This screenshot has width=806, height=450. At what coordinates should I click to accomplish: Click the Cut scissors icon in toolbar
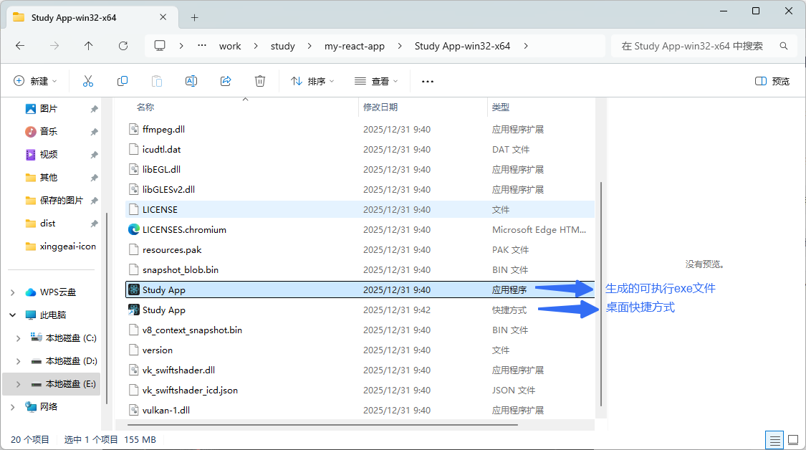point(88,81)
